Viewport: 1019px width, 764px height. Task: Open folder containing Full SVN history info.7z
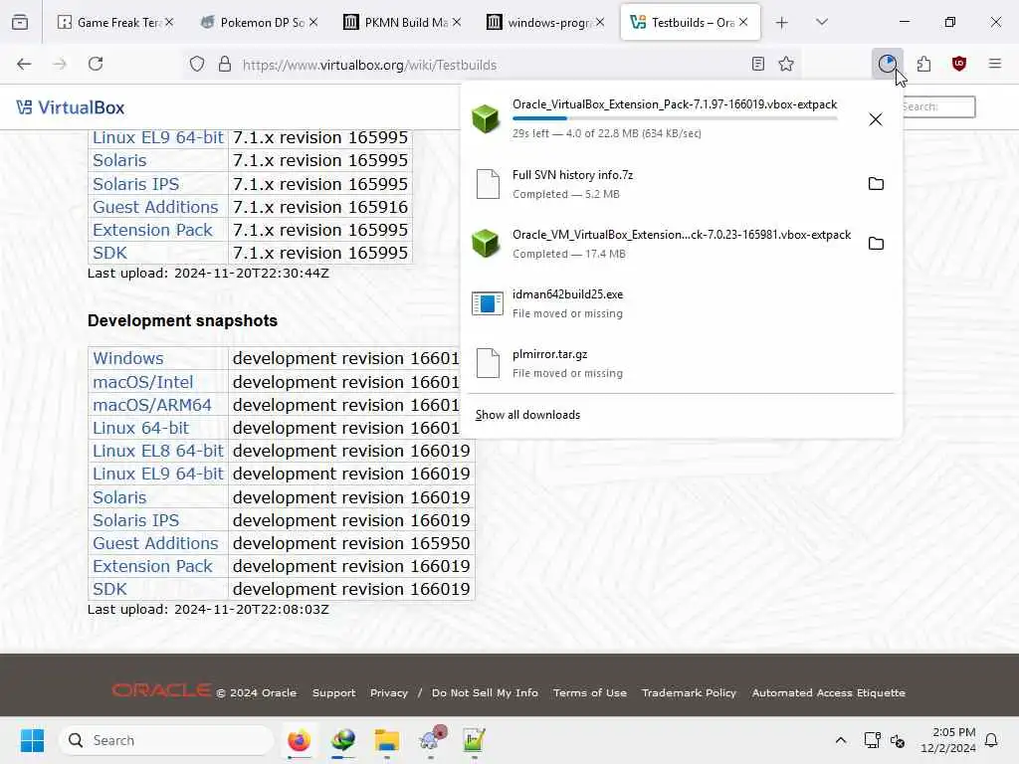pos(876,184)
